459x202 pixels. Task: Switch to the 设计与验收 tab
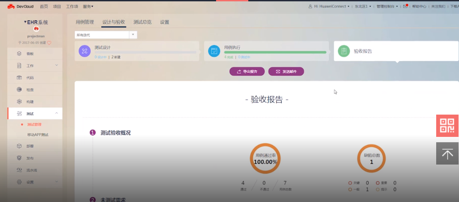pos(114,22)
